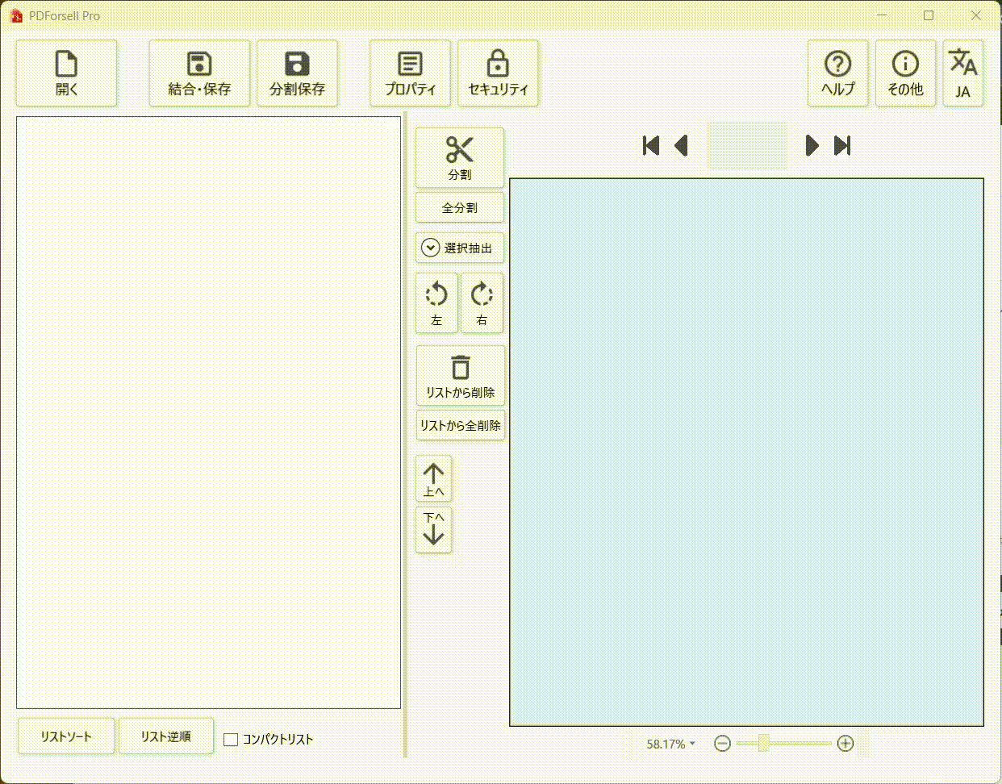Rotate page right with 右 button
1002x784 pixels.
(x=482, y=302)
